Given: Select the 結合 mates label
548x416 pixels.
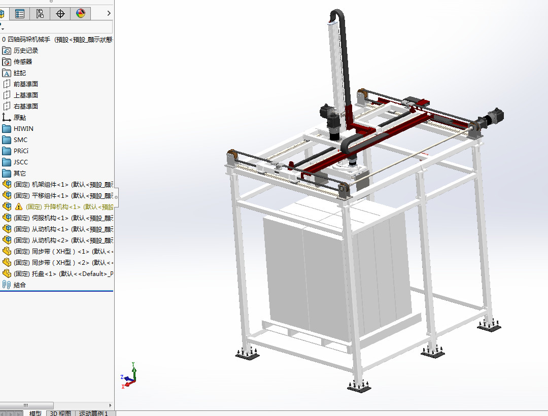Looking at the screenshot, I should (x=20, y=285).
